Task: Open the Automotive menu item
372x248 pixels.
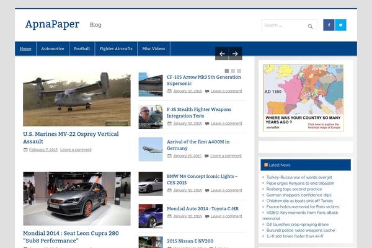Action: click(x=53, y=48)
